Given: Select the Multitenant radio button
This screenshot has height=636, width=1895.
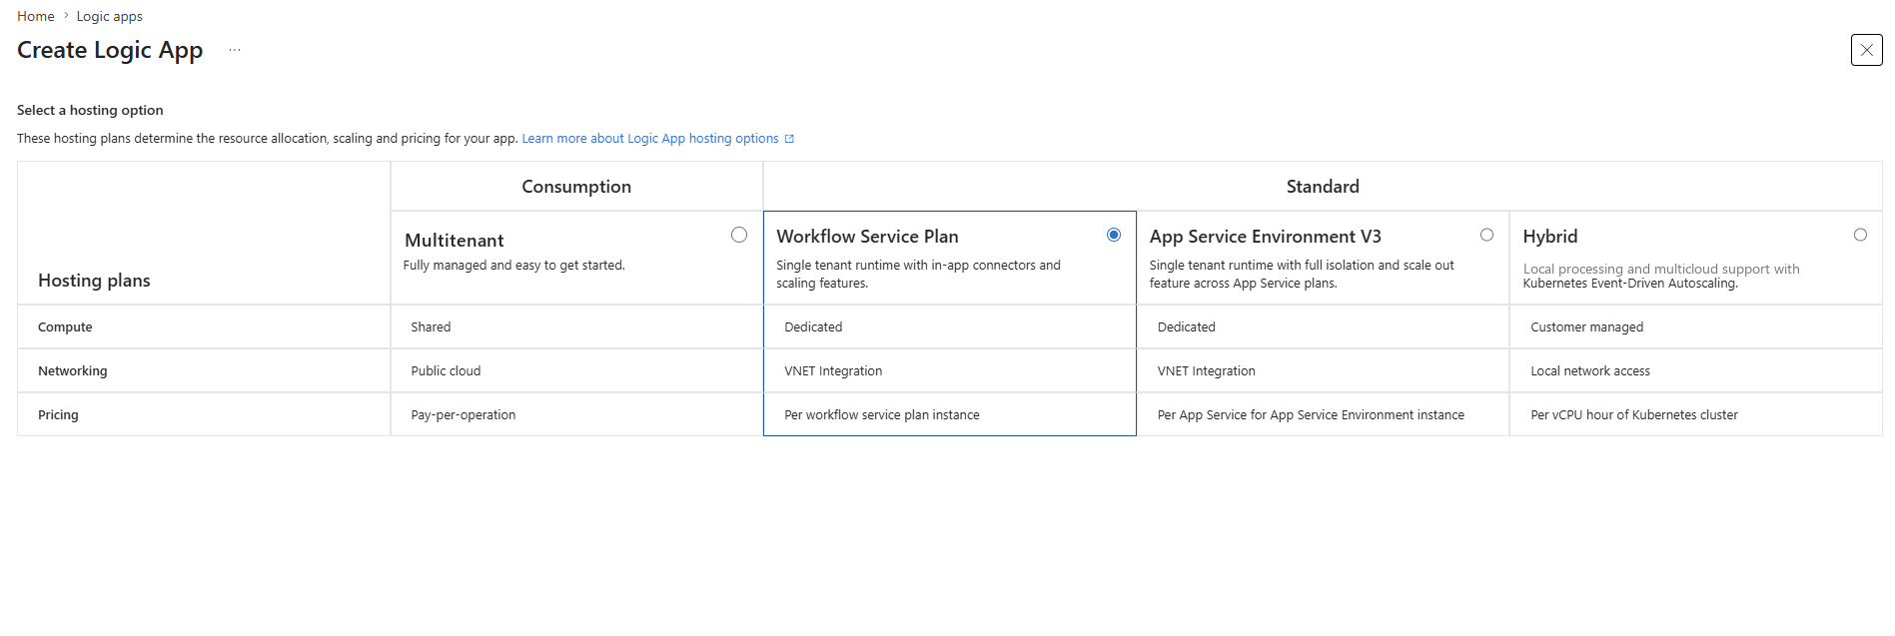Looking at the screenshot, I should pyautogui.click(x=739, y=235).
